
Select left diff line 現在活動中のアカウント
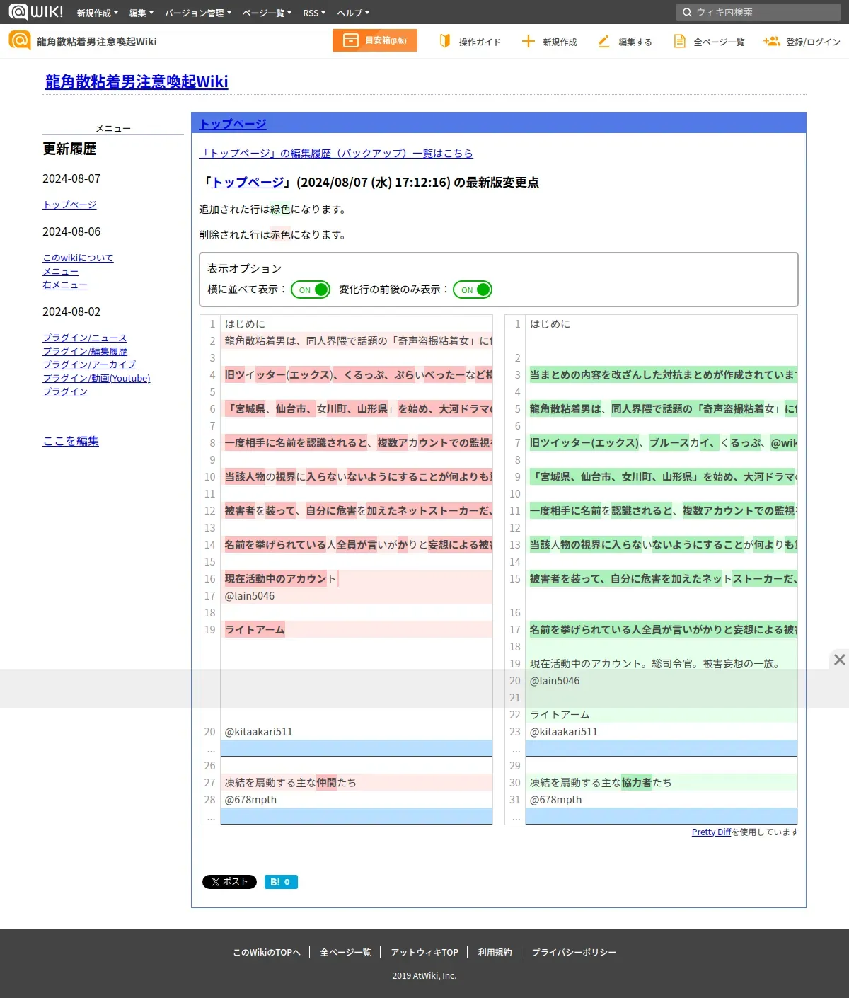[357, 579]
